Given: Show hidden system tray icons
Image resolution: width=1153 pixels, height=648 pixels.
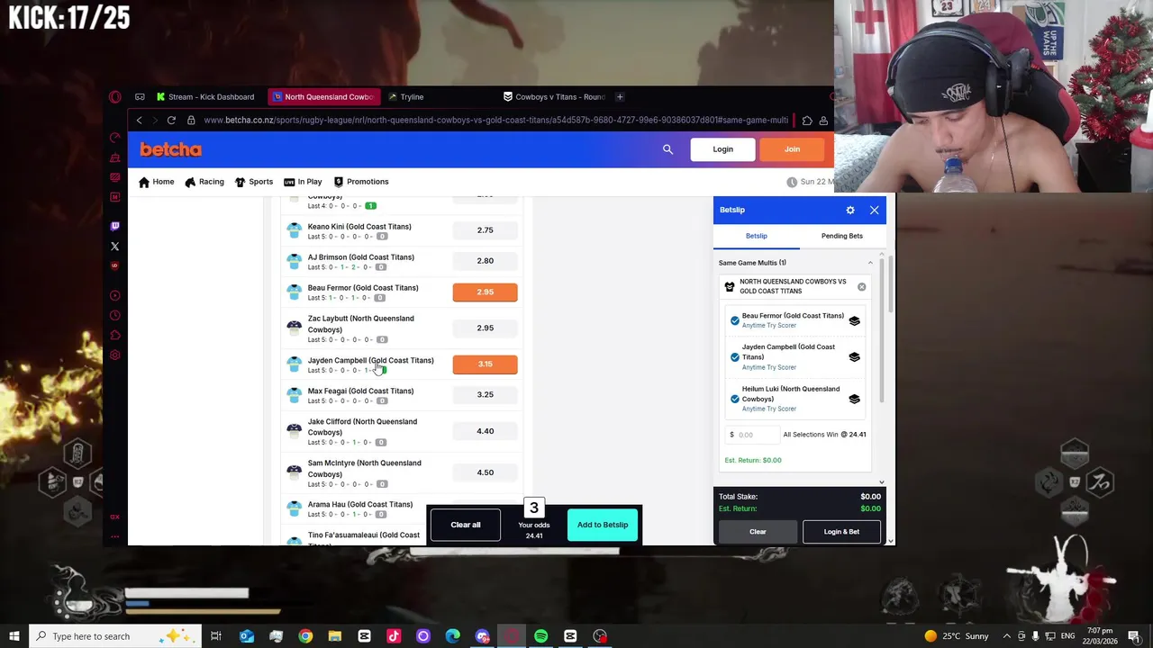Looking at the screenshot, I should coord(1007,636).
